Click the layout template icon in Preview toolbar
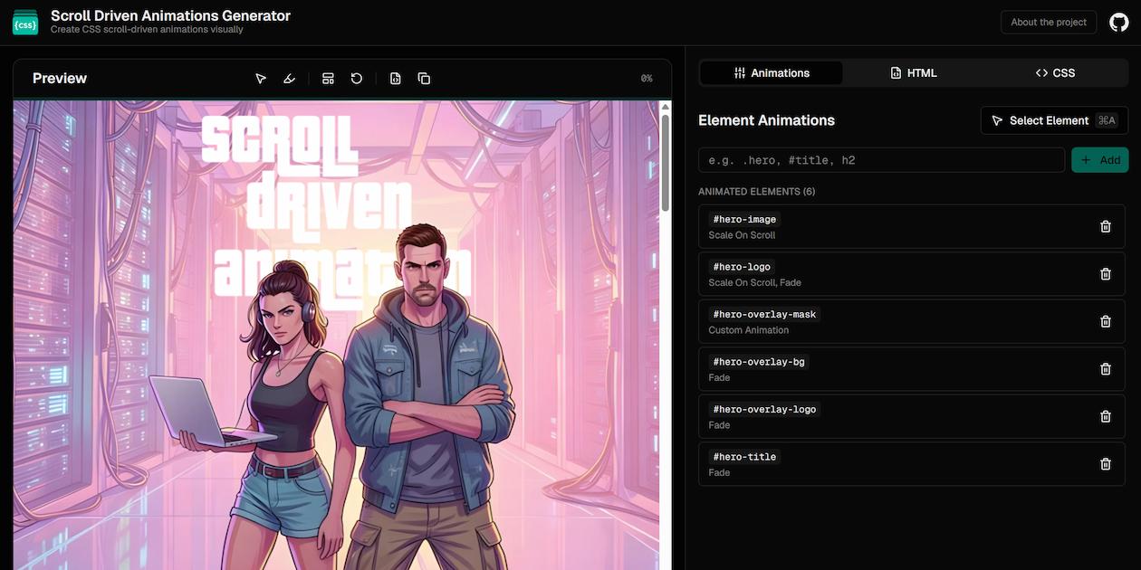 point(329,79)
